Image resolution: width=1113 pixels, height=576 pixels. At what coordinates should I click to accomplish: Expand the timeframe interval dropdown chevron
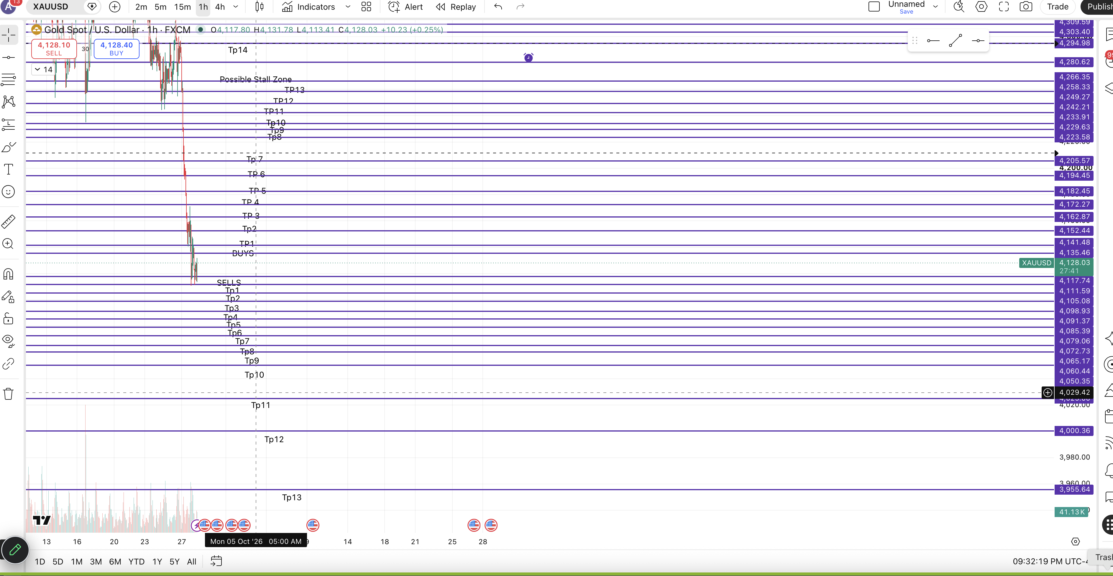click(x=235, y=7)
